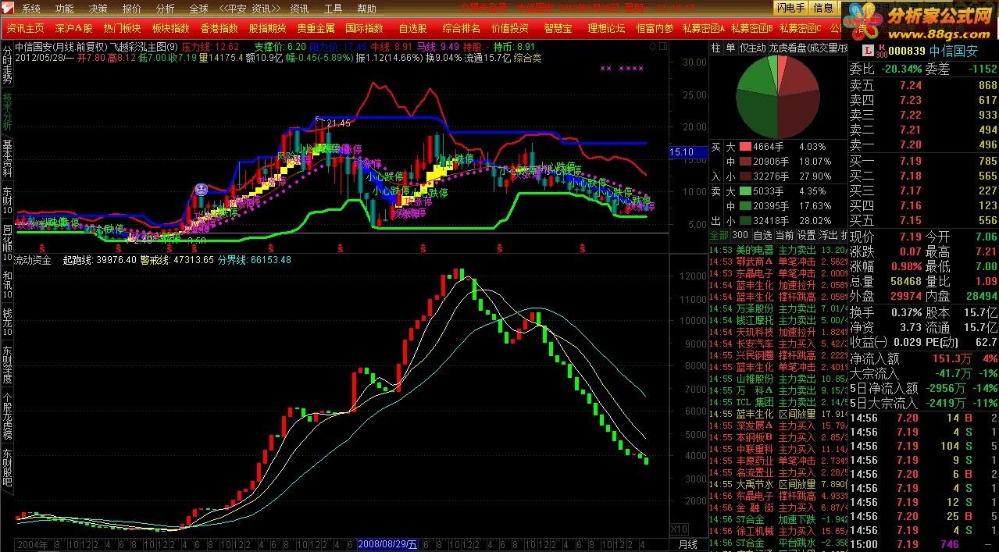Click the order-flow pie chart
Image resolution: width=999 pixels, height=552 pixels.
pyautogui.click(x=780, y=98)
